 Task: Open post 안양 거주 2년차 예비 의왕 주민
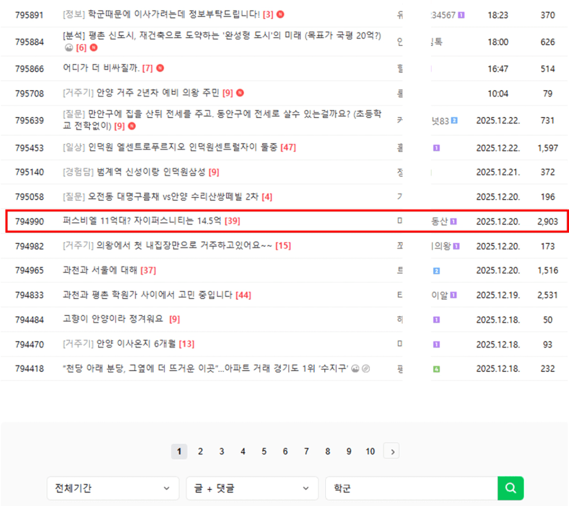tap(158, 93)
